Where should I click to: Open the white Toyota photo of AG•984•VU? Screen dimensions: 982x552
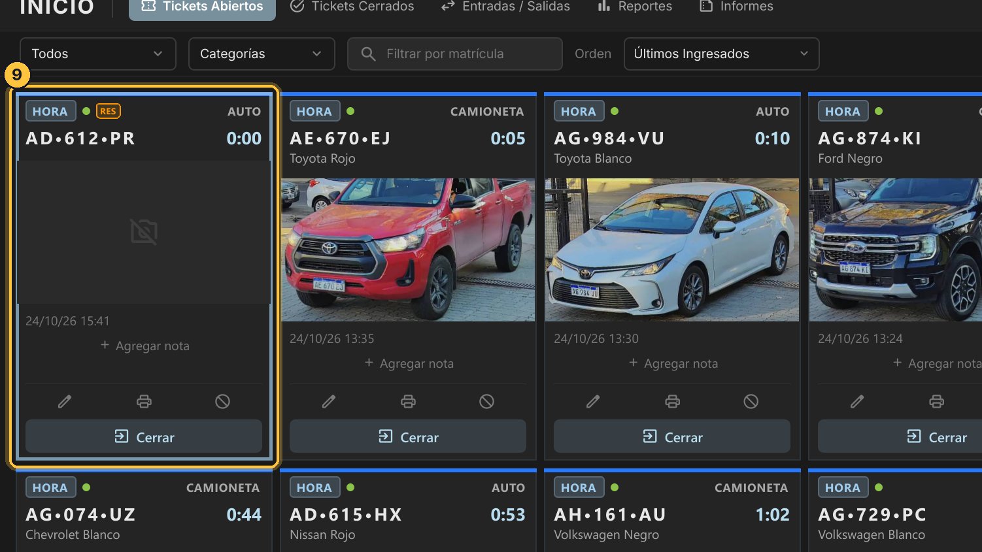point(672,250)
